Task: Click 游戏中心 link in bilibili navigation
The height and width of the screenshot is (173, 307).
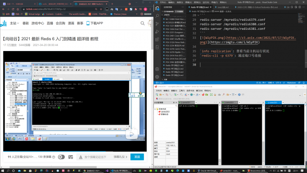Action: pyautogui.click(x=38, y=23)
